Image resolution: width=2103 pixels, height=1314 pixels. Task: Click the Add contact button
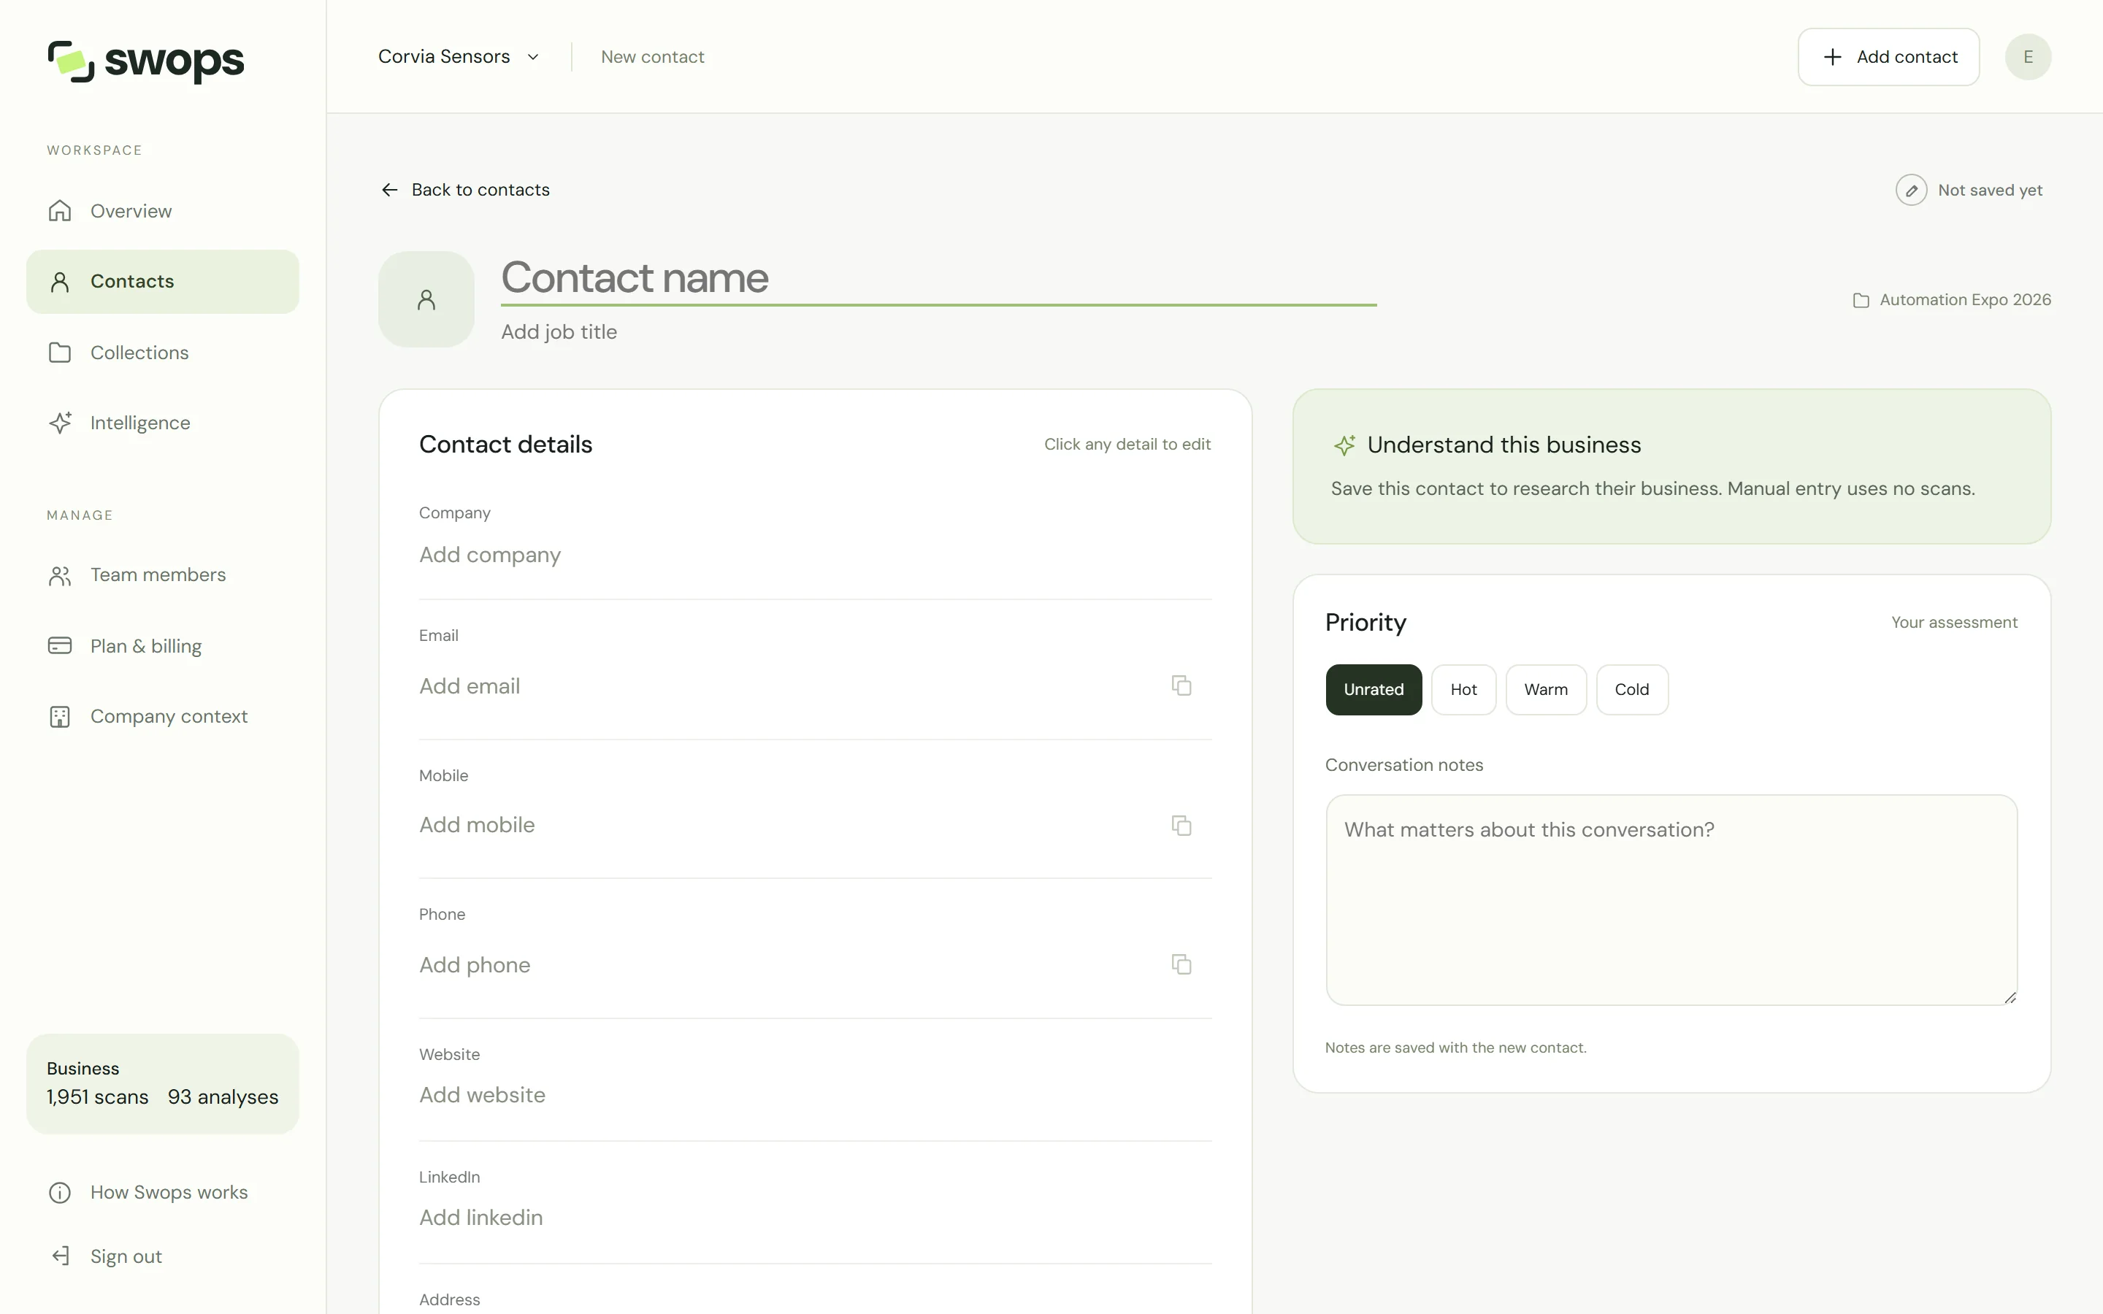tap(1888, 58)
